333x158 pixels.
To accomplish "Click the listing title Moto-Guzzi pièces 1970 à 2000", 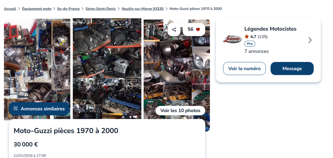I will coord(66,130).
